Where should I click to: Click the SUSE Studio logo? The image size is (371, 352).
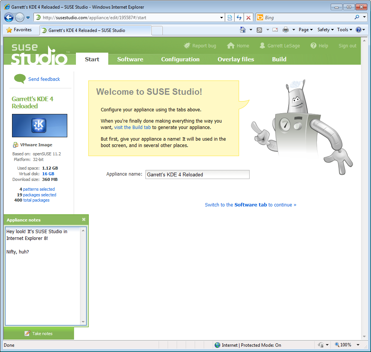pyautogui.click(x=39, y=54)
